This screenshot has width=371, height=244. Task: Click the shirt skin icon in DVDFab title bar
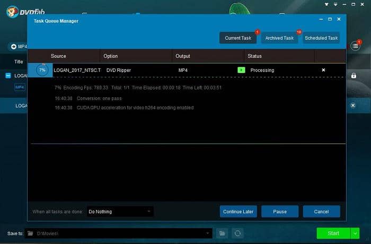click(326, 4)
